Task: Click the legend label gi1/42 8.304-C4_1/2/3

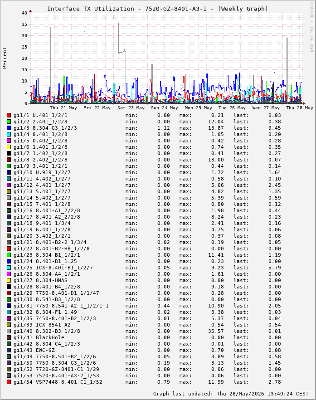Action: point(47,344)
